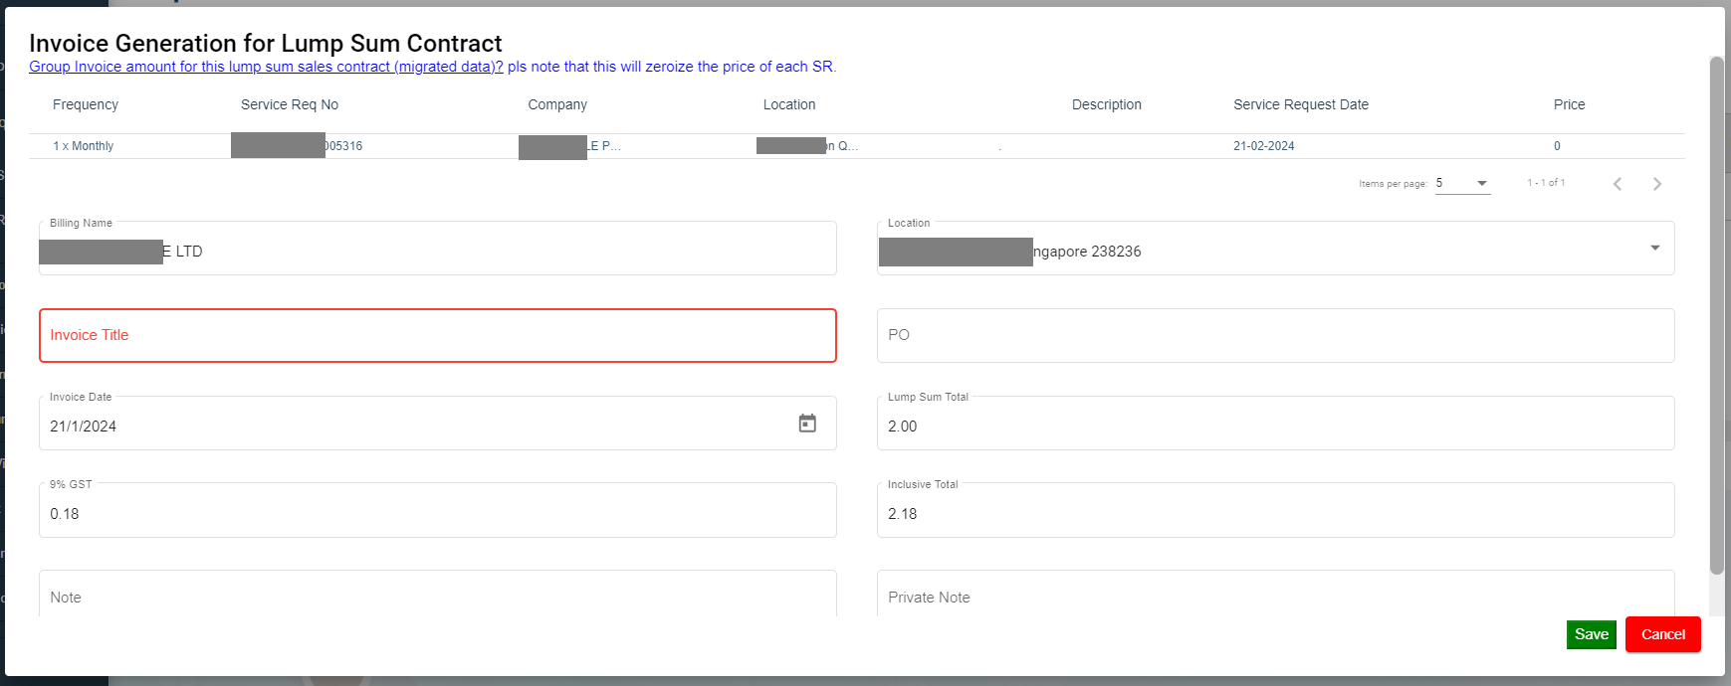Open the Invoice Date calendar picker
The image size is (1731, 686).
[807, 424]
